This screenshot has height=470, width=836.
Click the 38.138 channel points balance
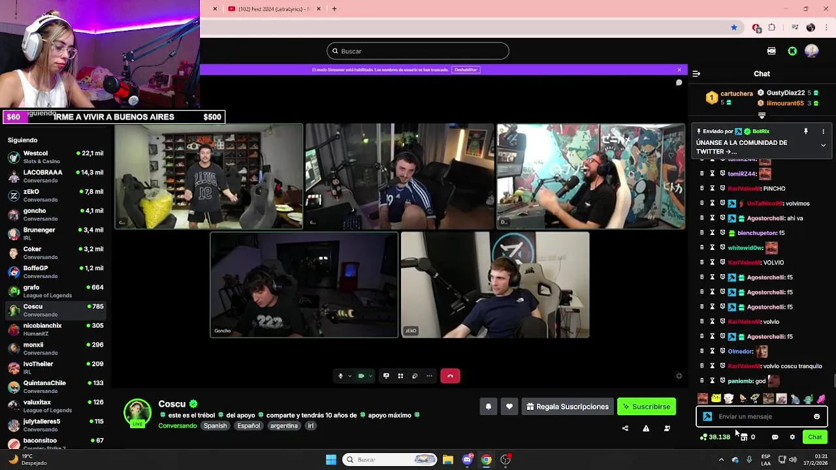(715, 437)
